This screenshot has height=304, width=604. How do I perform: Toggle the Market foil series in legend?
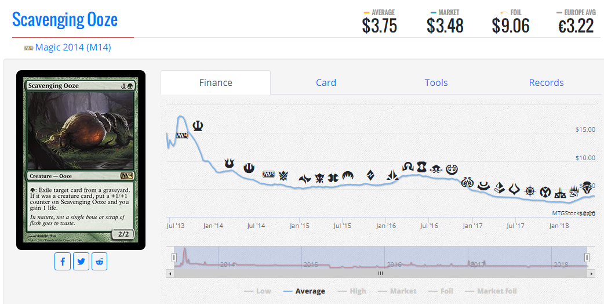491,291
